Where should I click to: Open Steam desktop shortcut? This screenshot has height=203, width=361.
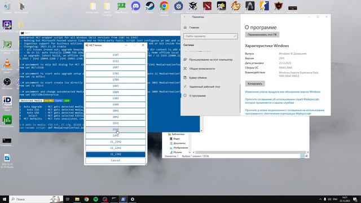point(150,6)
